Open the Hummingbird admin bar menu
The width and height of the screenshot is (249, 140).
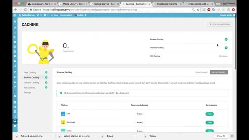point(66,15)
